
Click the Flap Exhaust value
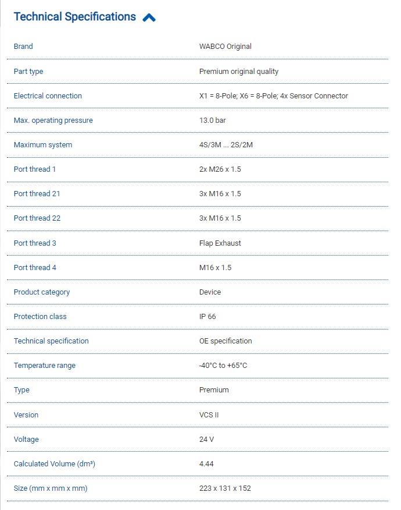coord(220,243)
